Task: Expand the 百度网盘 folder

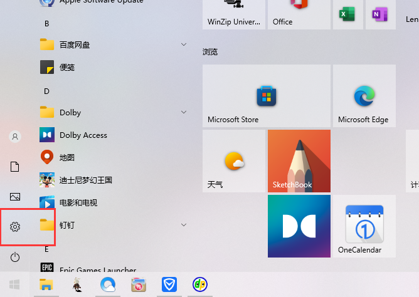Action: [x=184, y=44]
